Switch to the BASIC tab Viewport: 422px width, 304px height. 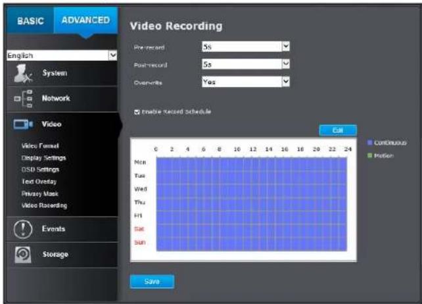point(30,20)
